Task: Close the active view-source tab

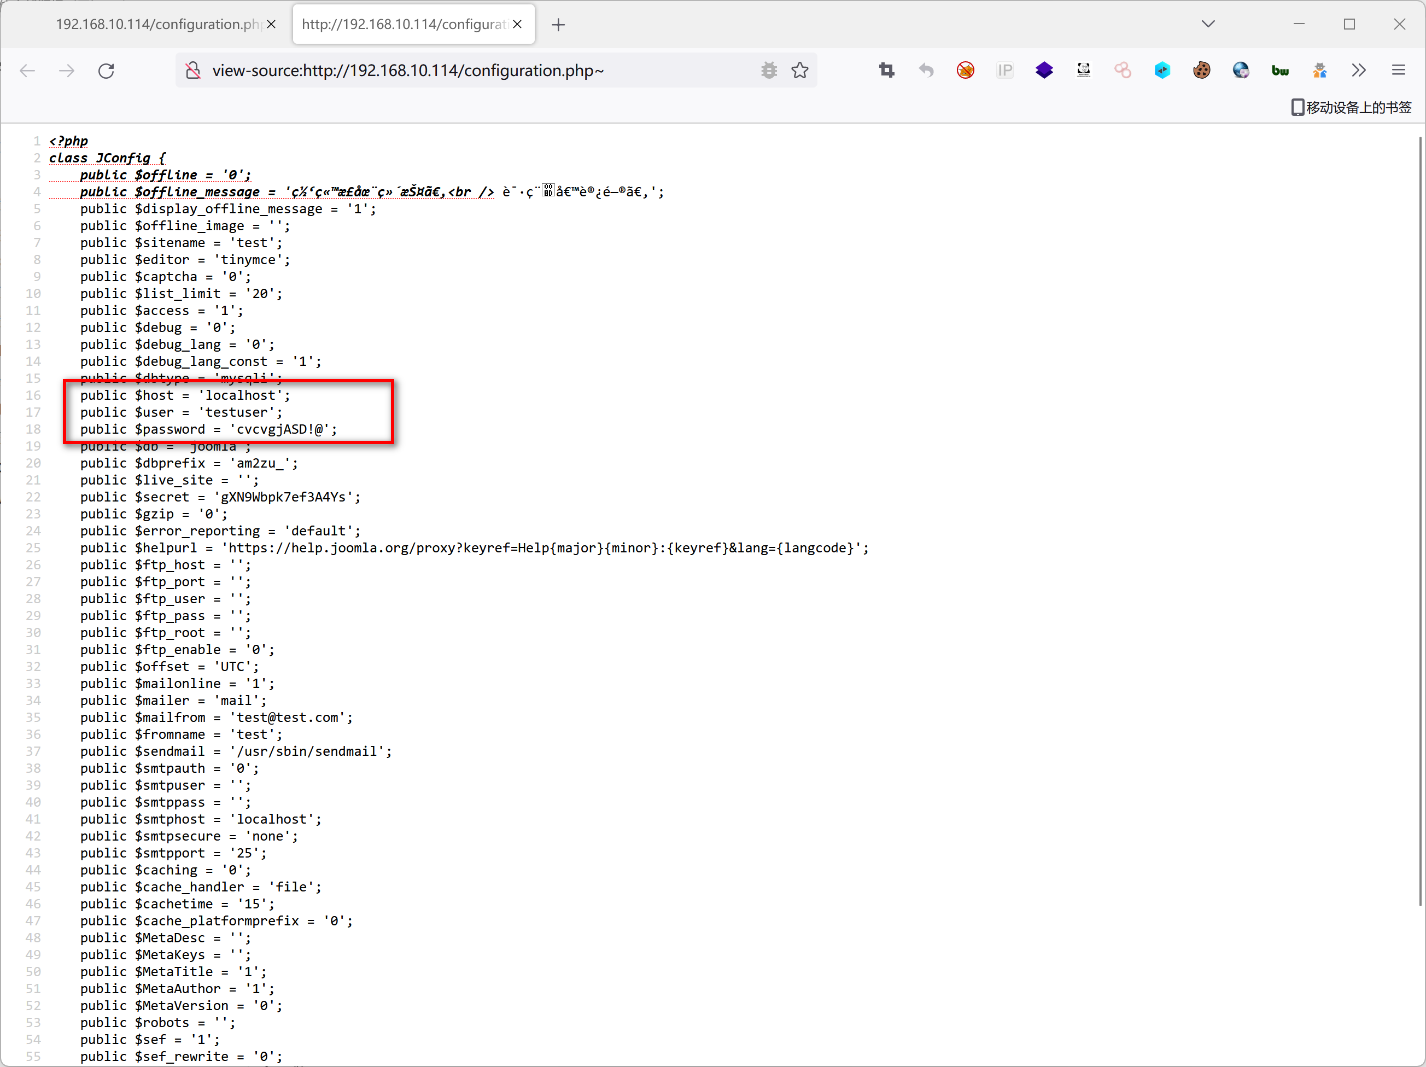Action: [x=518, y=25]
